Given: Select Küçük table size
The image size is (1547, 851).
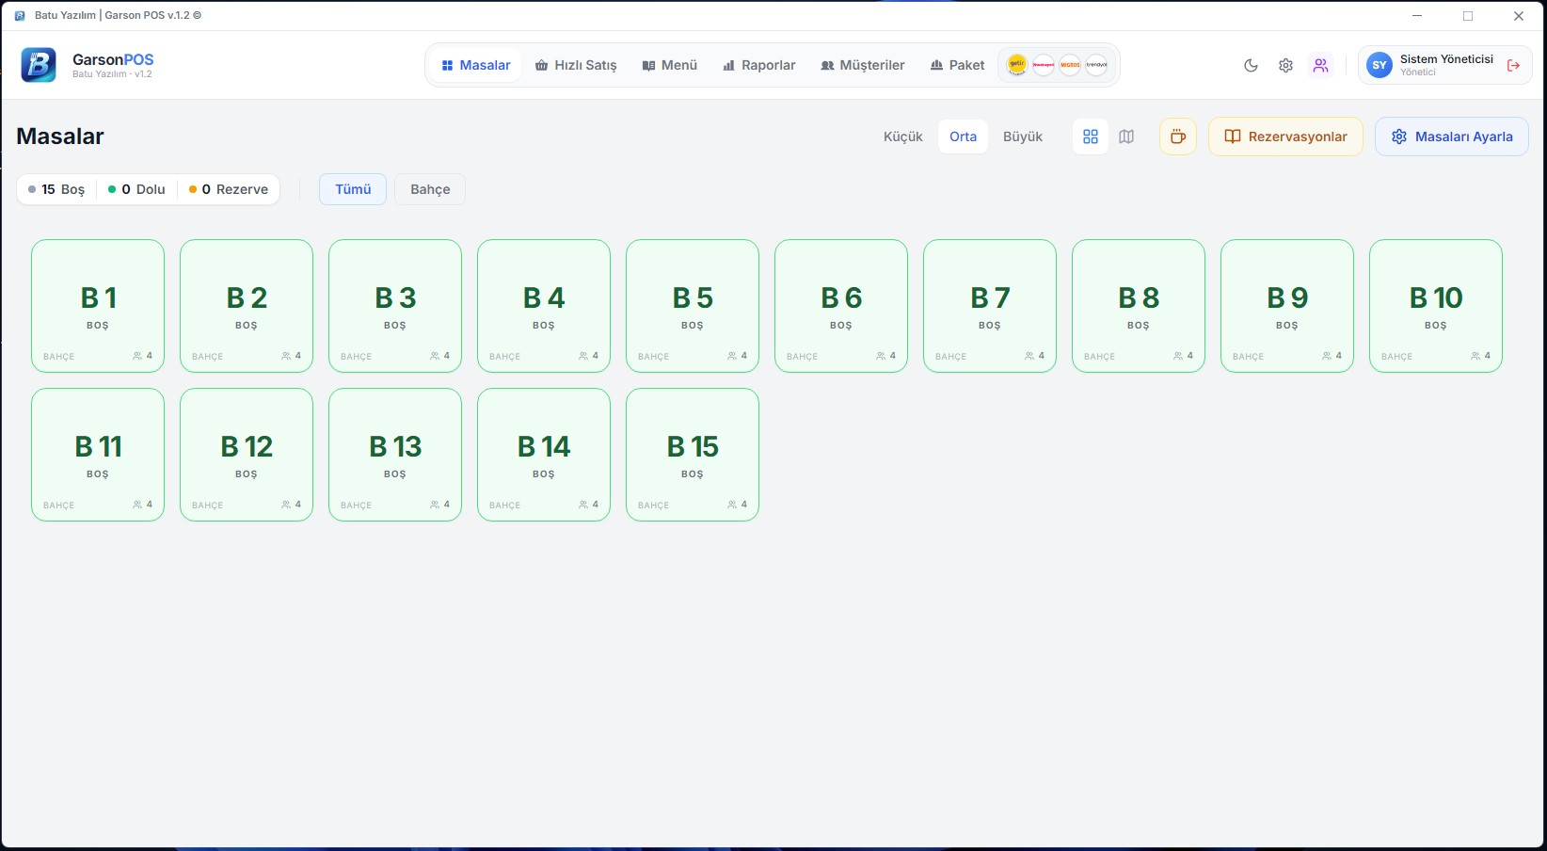Looking at the screenshot, I should [x=902, y=136].
